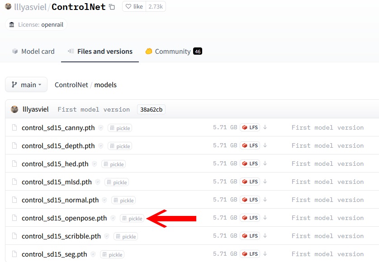Click the pickle badge on control_sd15_scribble.pth
The height and width of the screenshot is (262, 379).
point(126,237)
